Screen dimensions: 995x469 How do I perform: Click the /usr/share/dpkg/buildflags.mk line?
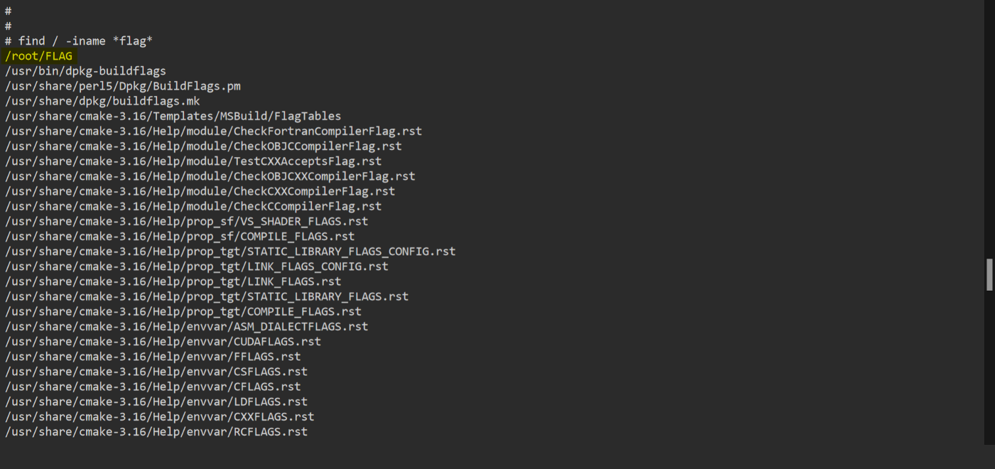[102, 101]
